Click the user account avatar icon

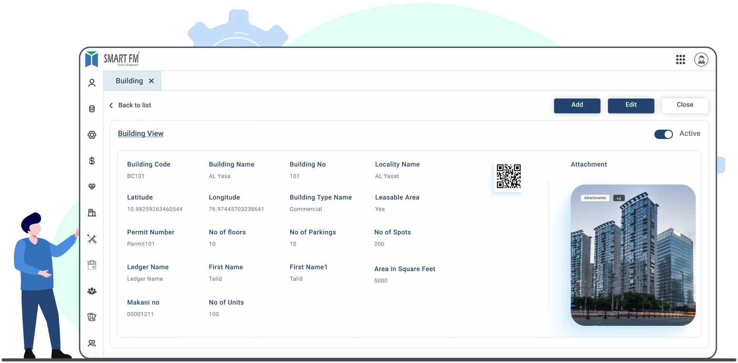(x=701, y=59)
